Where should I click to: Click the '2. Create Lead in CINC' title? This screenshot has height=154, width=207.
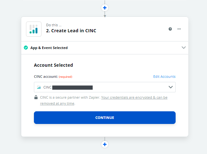point(71,31)
